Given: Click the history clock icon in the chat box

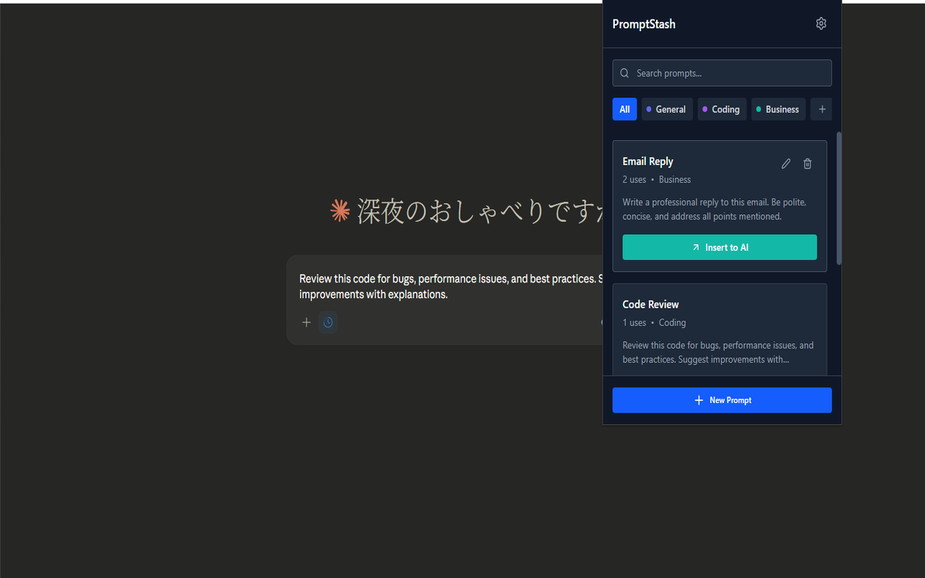Looking at the screenshot, I should (x=328, y=322).
